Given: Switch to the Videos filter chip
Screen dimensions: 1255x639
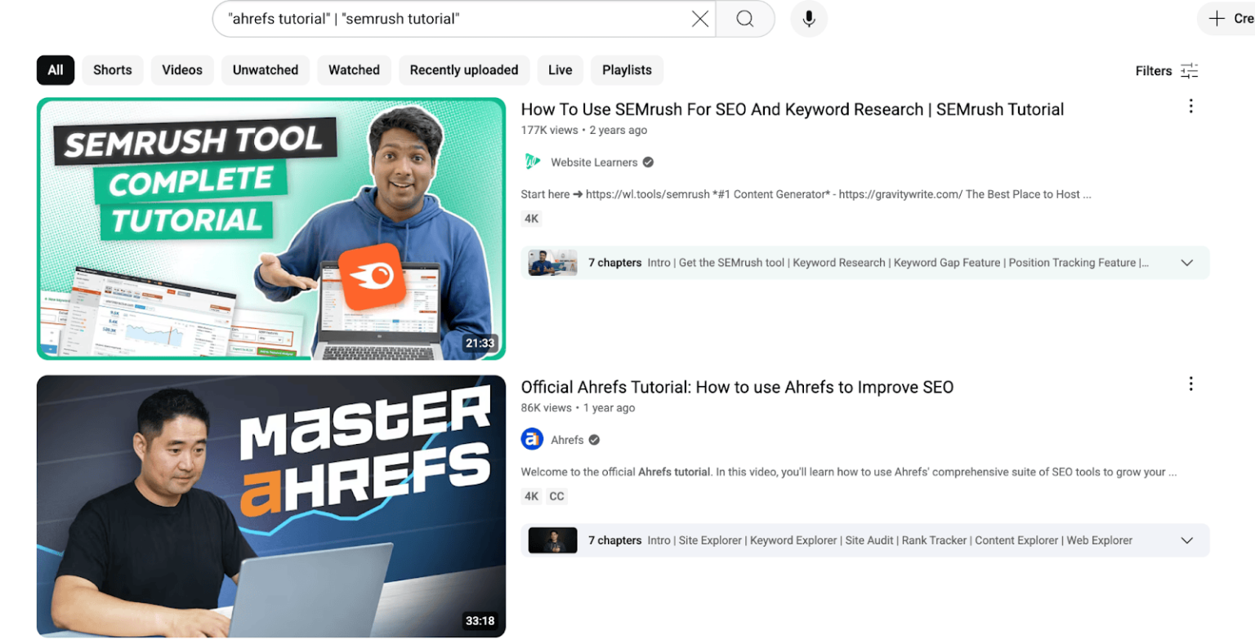Looking at the screenshot, I should pyautogui.click(x=182, y=70).
